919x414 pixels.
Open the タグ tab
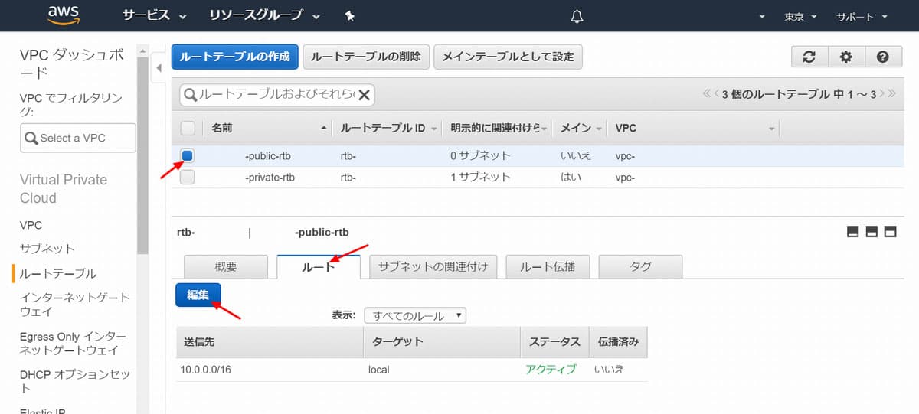(640, 267)
